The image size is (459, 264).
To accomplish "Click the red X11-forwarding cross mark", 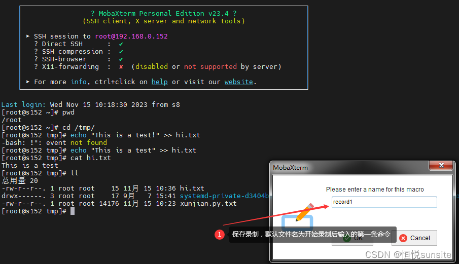I will click(x=121, y=67).
